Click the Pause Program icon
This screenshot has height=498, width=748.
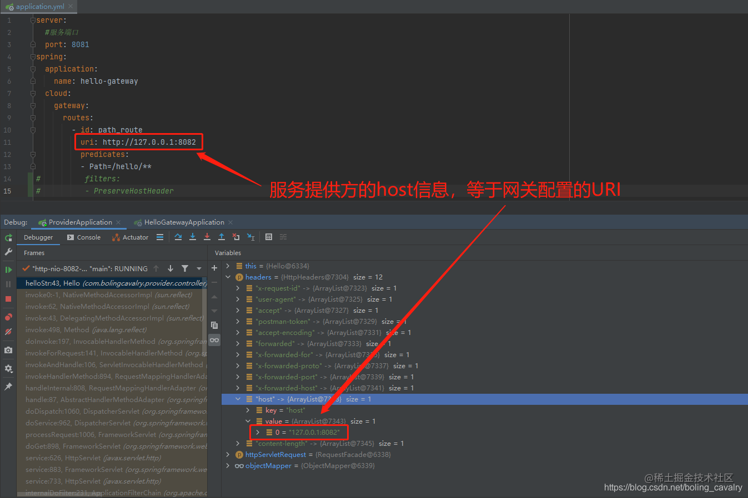tap(8, 284)
